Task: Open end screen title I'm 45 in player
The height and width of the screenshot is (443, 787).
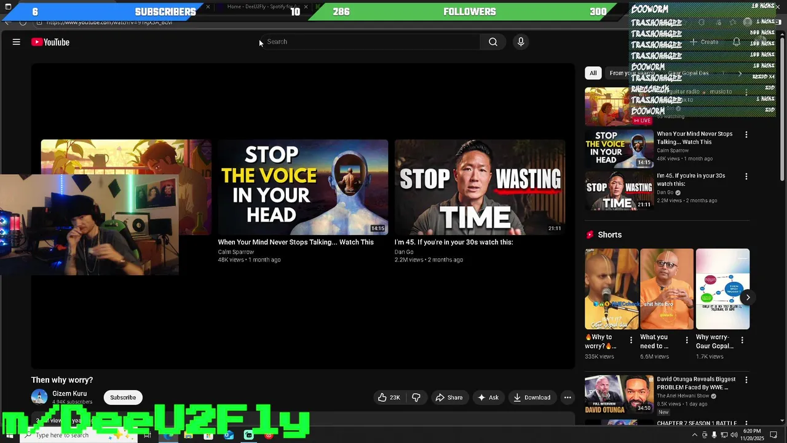Action: [454, 242]
